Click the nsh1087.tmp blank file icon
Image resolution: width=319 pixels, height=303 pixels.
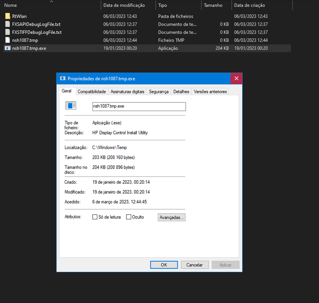(x=8, y=40)
